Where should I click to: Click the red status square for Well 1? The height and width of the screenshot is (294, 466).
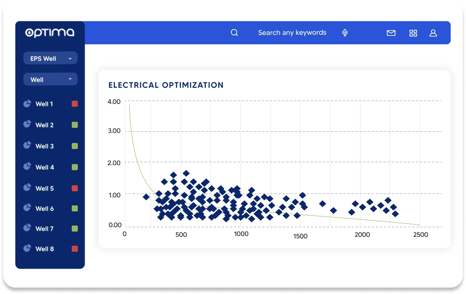pos(75,104)
